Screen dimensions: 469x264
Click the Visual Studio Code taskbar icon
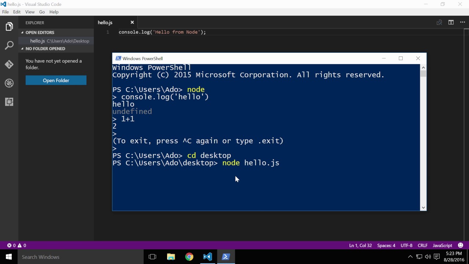click(x=207, y=257)
